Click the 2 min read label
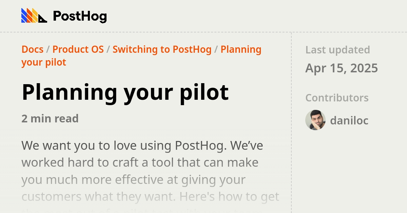407x213 pixels. click(x=50, y=119)
